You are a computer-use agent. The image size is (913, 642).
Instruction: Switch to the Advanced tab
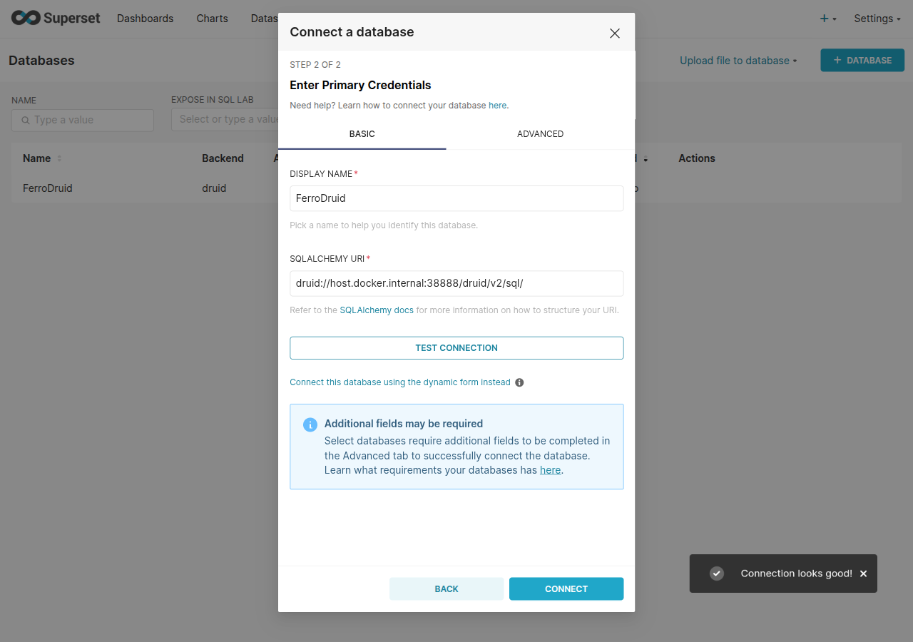pos(540,134)
